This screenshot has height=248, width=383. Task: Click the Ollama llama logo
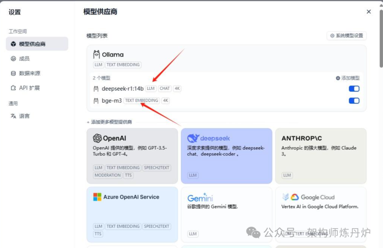pos(96,54)
